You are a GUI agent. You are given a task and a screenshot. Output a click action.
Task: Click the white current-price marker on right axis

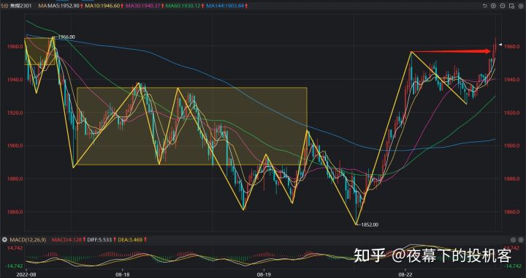pyautogui.click(x=500, y=45)
